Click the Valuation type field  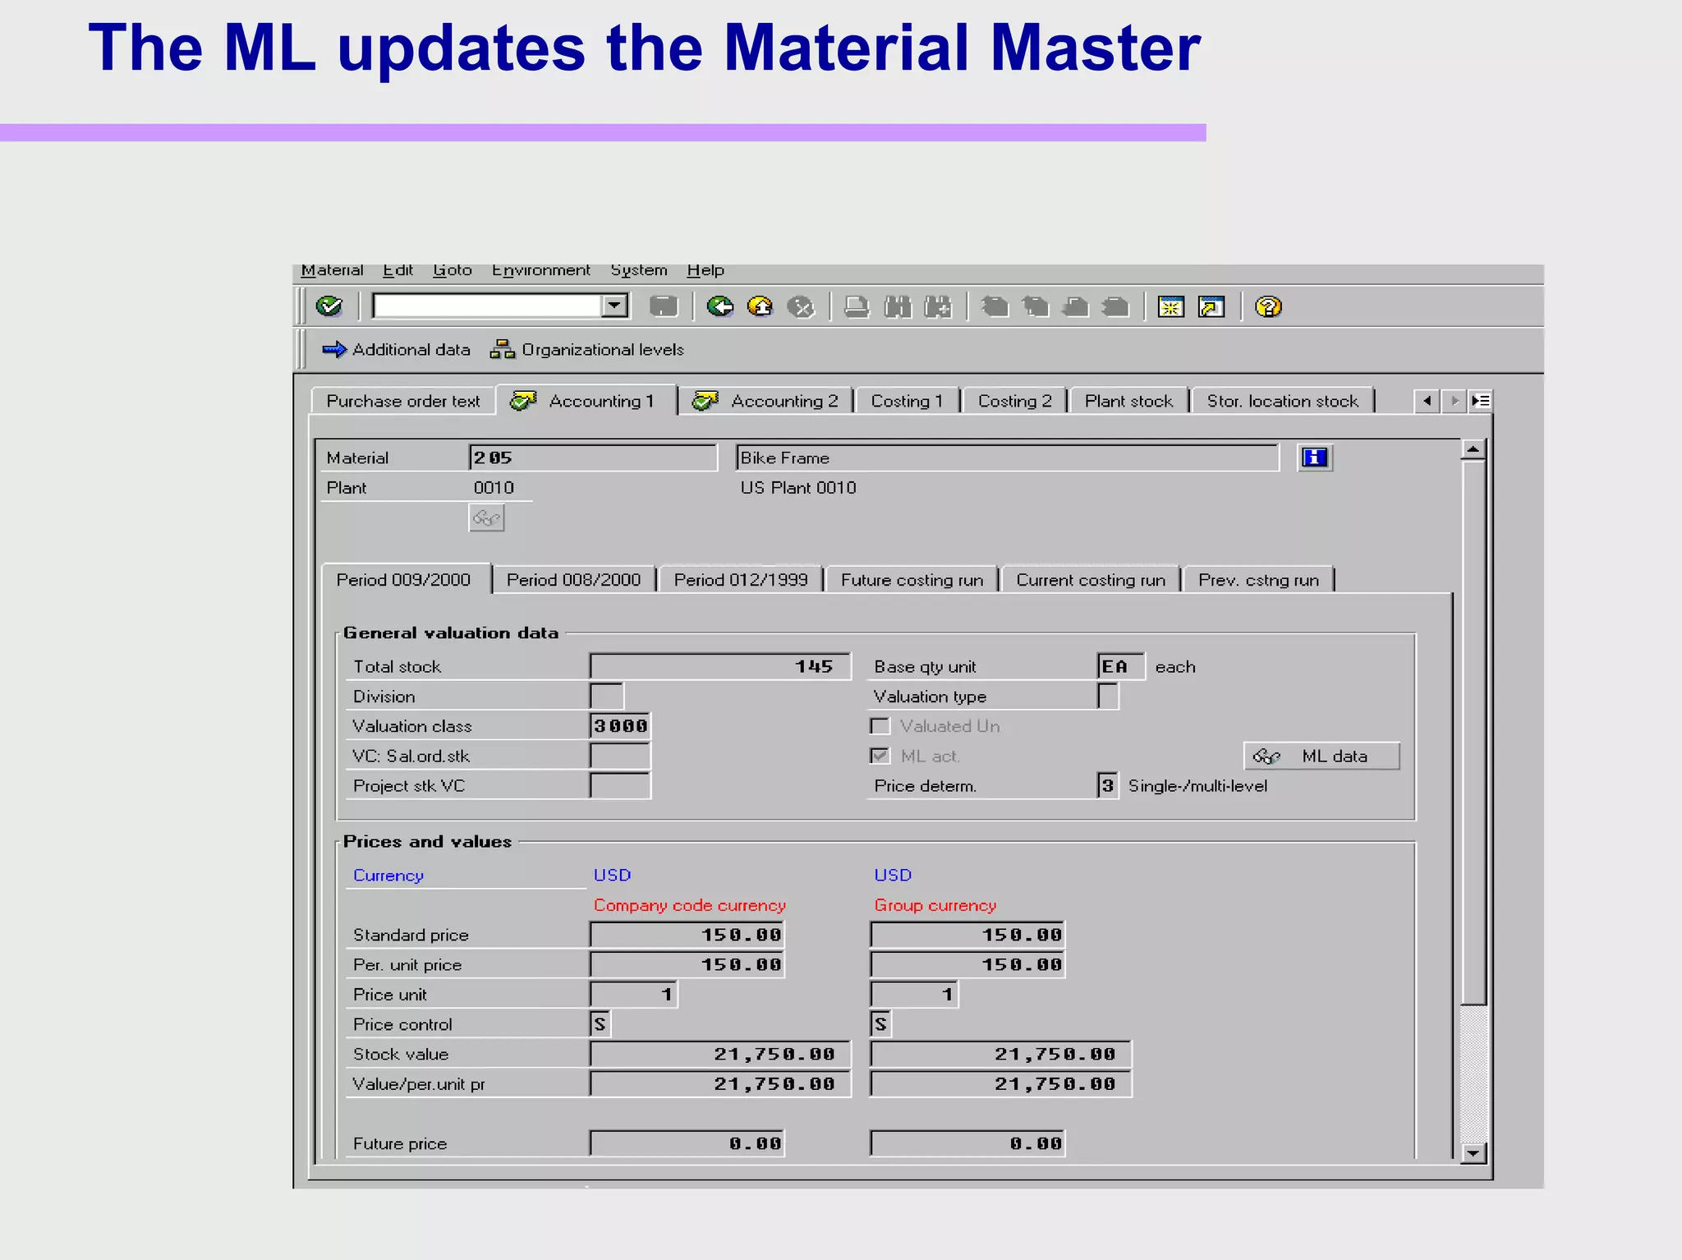(x=1108, y=696)
